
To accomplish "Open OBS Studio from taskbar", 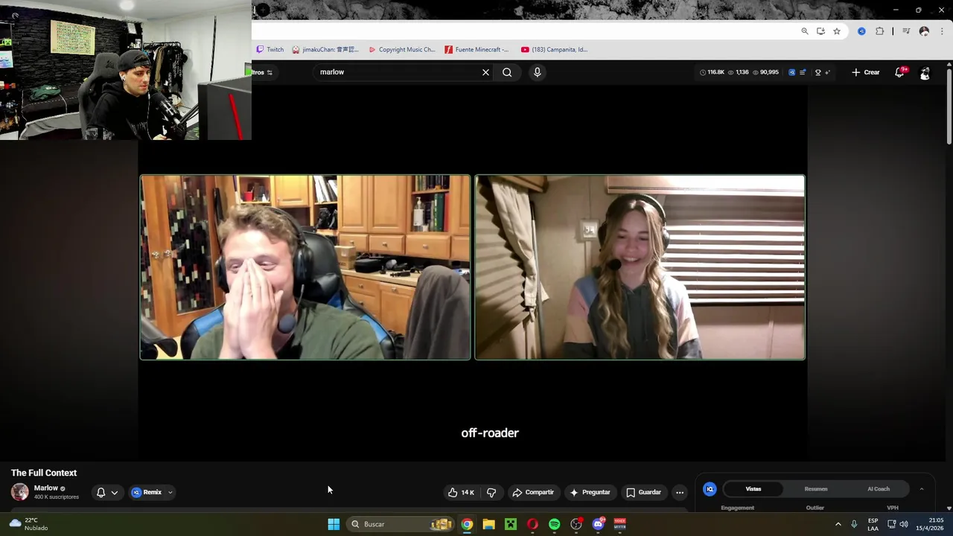I will (x=576, y=524).
